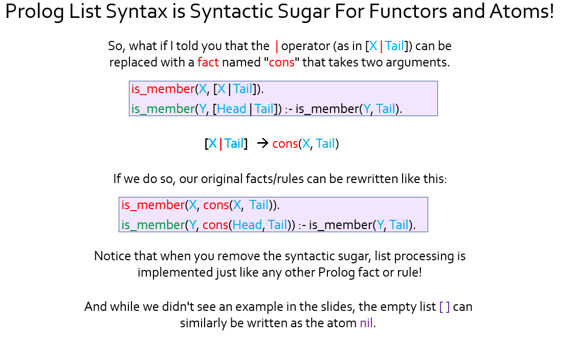The width and height of the screenshot is (575, 340).
Task: Click the 'cons(X, Tail)' expression after arrow
Action: click(x=305, y=144)
